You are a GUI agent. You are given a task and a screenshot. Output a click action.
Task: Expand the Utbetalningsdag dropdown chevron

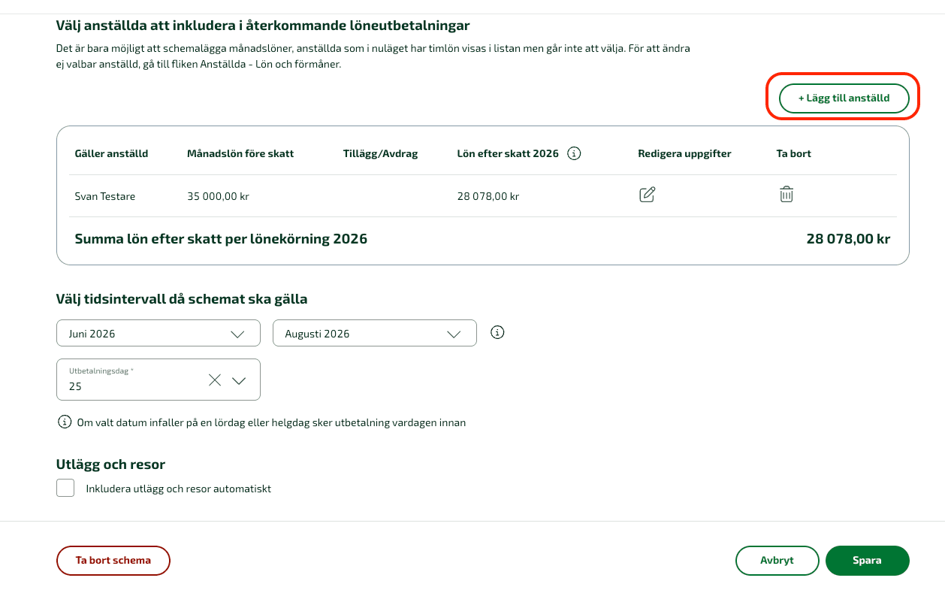[x=239, y=380]
